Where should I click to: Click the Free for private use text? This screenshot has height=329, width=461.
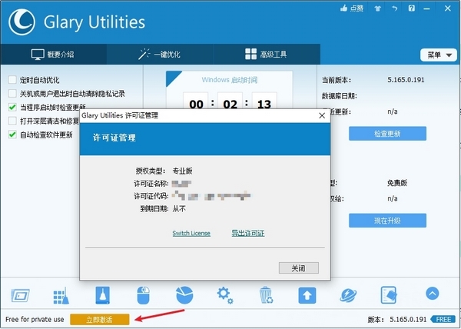[35, 320]
